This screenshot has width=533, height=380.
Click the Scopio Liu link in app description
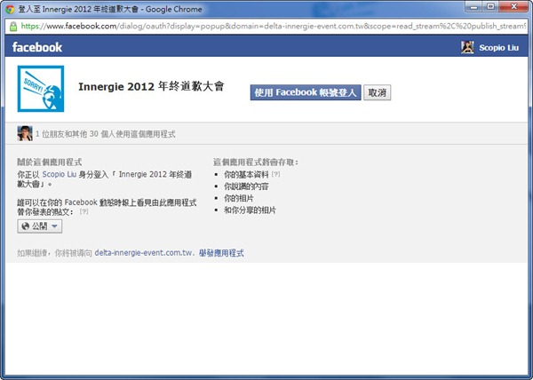click(60, 175)
